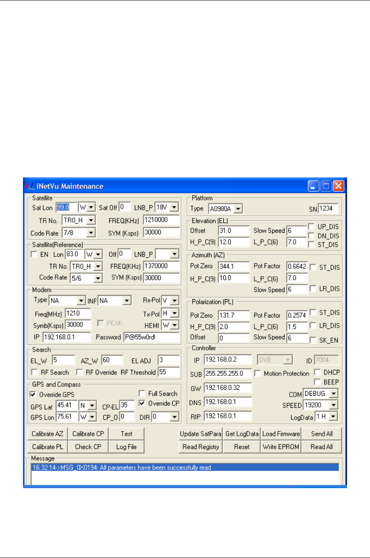Screen dimensions: 370x558
Task: Open the 5/6 reference Code Rate dropdown
Action: tap(98, 278)
